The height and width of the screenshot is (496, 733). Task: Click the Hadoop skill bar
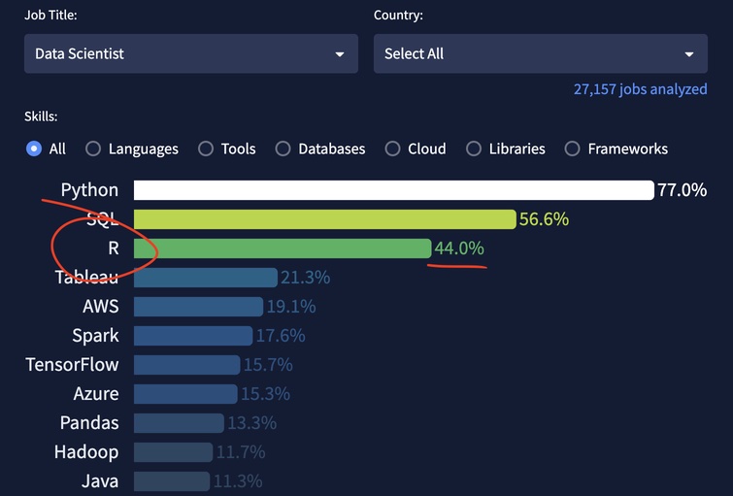click(173, 452)
